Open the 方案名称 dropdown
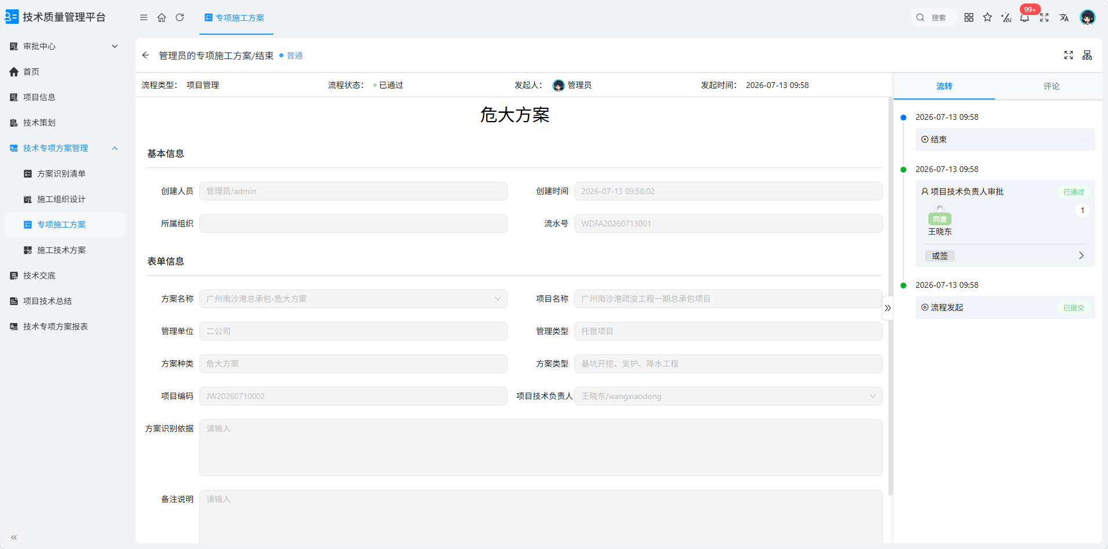Viewport: 1108px width, 549px height. [353, 299]
